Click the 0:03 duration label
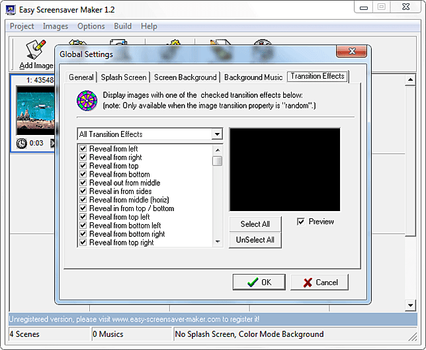The width and height of the screenshot is (426, 350). tap(36, 143)
